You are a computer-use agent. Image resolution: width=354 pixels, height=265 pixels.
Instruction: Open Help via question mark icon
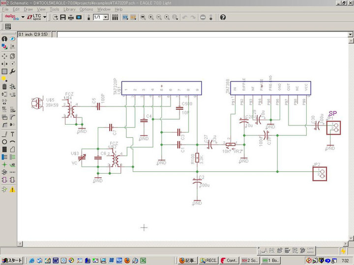coord(223,17)
